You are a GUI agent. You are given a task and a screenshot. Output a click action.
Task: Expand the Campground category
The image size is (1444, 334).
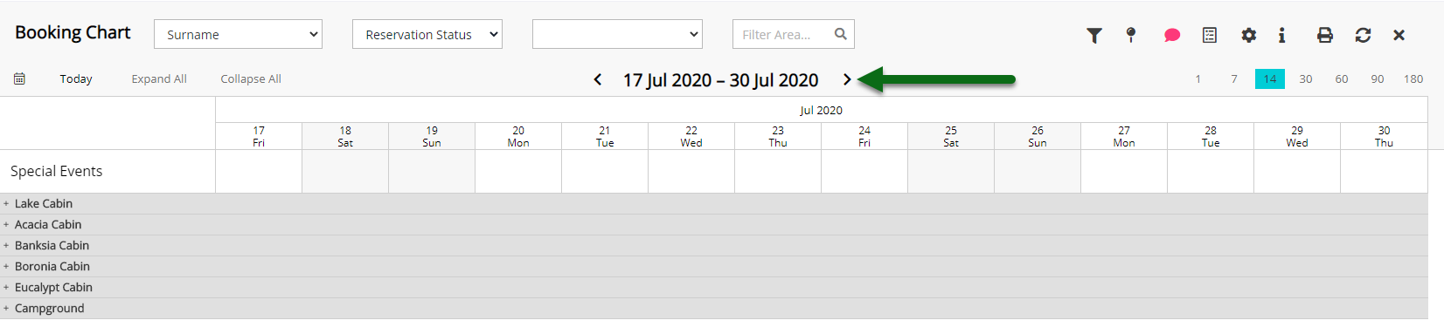pyautogui.click(x=6, y=308)
